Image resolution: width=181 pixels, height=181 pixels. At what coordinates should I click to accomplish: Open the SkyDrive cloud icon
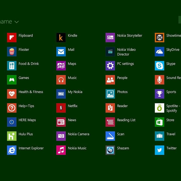(x=160, y=52)
